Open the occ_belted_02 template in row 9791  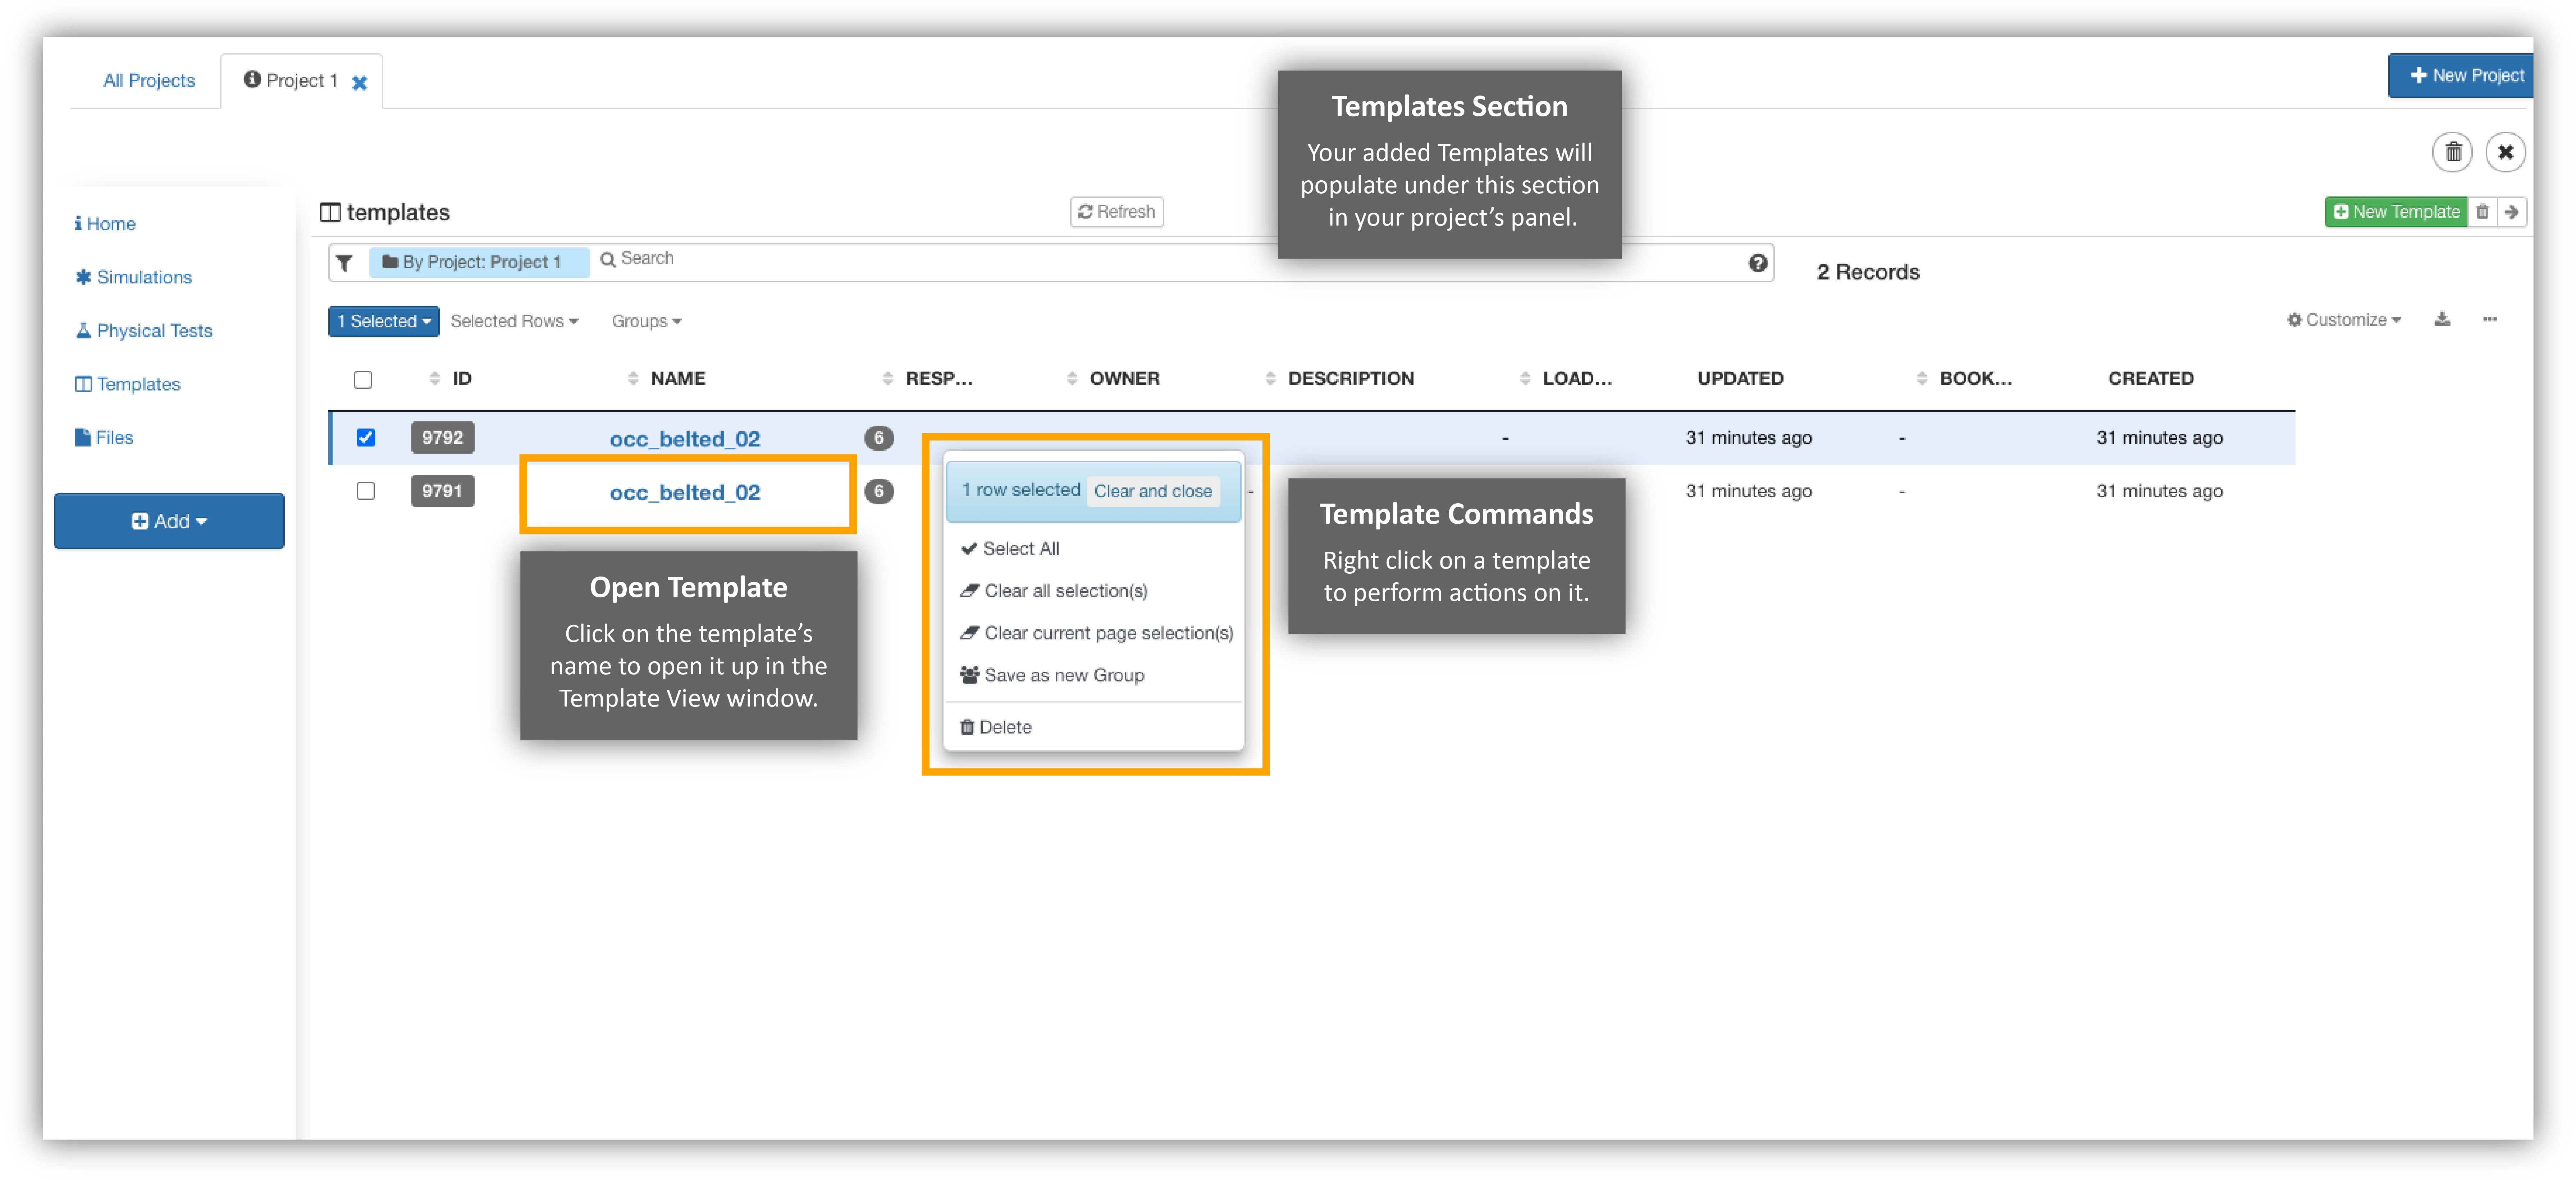point(685,492)
